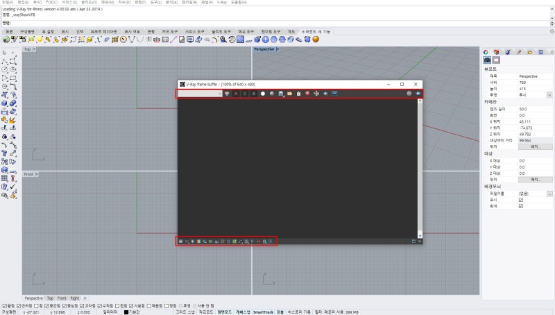The image size is (555, 315).
Task: Click the target 배치... button under 대상
Action: click(535, 180)
